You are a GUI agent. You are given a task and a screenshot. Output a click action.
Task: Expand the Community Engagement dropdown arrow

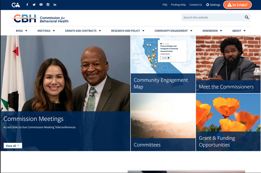click(191, 31)
